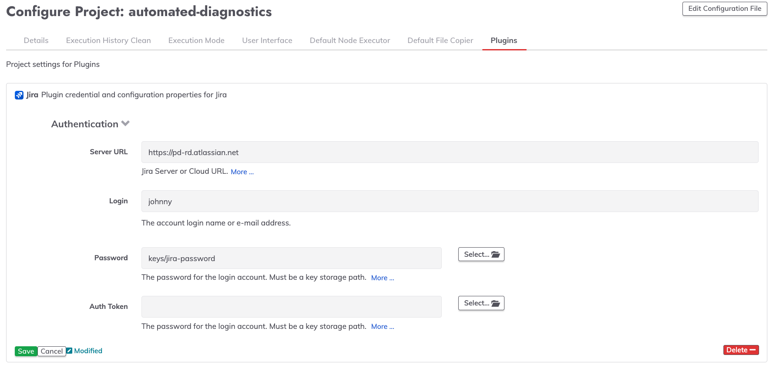This screenshot has width=773, height=368.
Task: Expand More details under Password description
Action: [383, 278]
